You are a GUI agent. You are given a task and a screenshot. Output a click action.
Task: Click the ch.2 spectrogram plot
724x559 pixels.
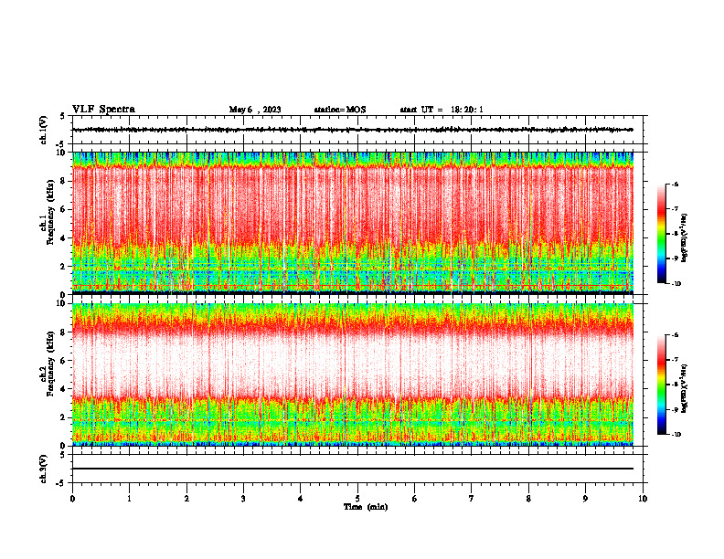coord(353,374)
